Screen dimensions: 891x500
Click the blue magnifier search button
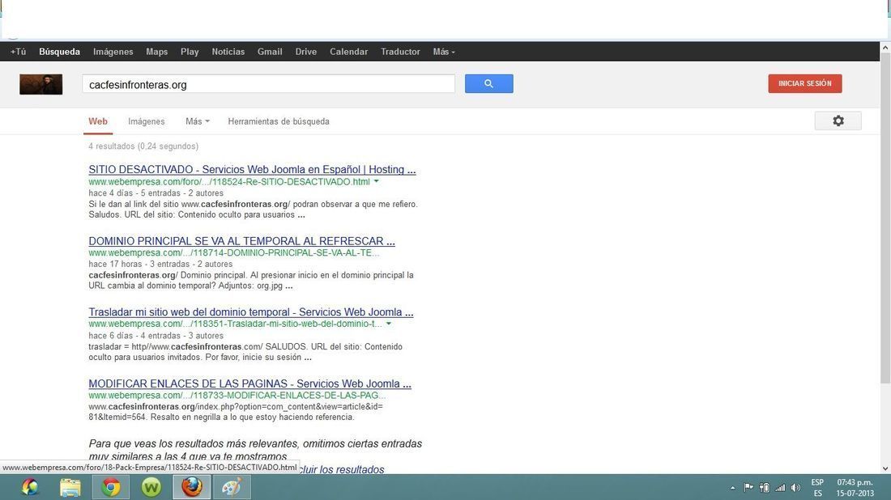point(488,83)
